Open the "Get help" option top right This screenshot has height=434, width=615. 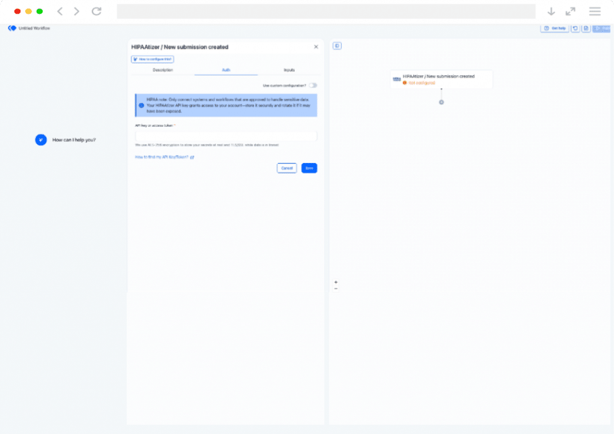(x=554, y=28)
